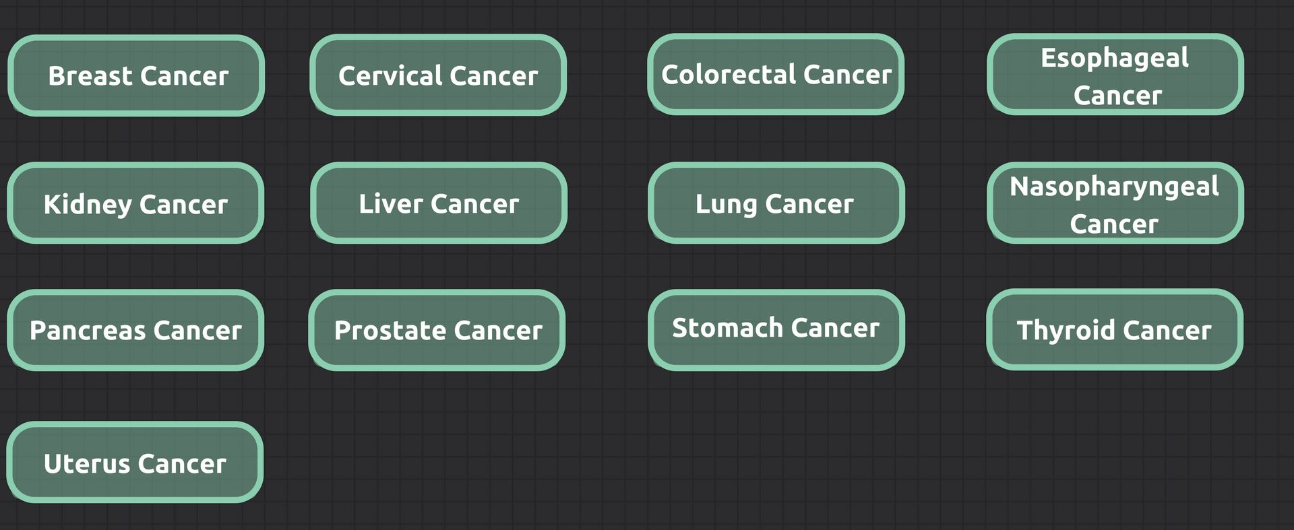Image resolution: width=1294 pixels, height=530 pixels.
Task: Select the Lung Cancer node
Action: click(x=776, y=203)
